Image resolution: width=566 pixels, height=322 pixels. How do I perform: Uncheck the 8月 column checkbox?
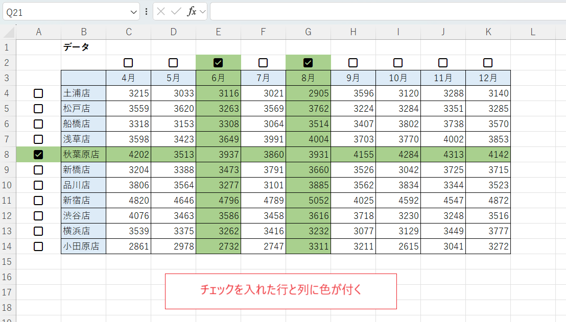(x=308, y=63)
